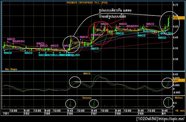Jump to the 7/28 date marker
Screen dimensions: 186x122
click(x=118, y=114)
